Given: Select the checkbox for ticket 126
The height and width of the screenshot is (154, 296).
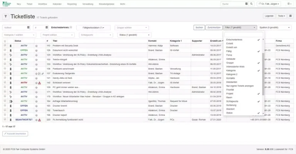Looking at the screenshot, I should tap(5, 50).
